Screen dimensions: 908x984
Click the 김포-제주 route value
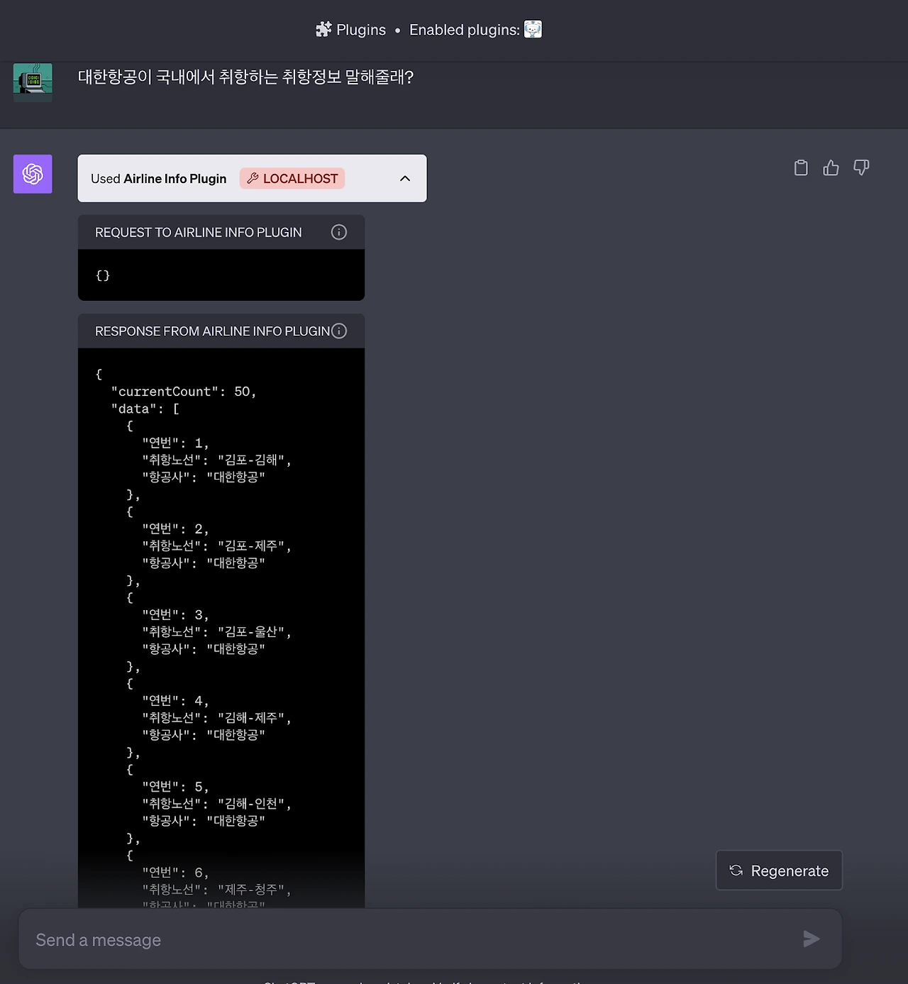coord(251,546)
